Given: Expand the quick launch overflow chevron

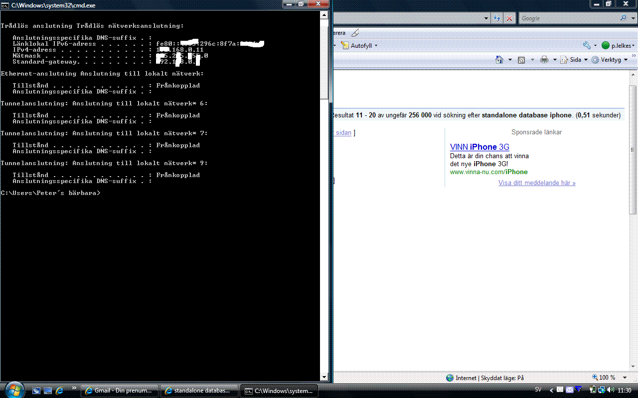Looking at the screenshot, I should [x=74, y=388].
